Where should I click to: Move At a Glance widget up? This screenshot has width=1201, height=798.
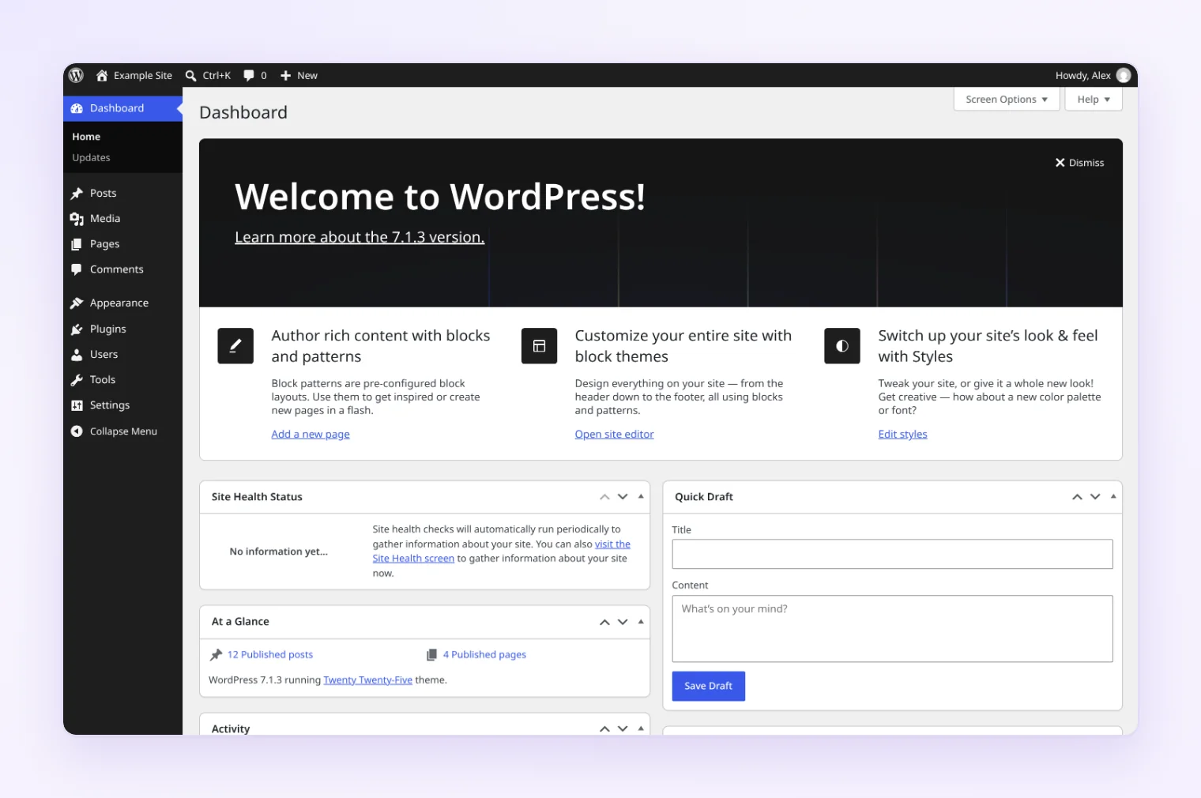604,623
